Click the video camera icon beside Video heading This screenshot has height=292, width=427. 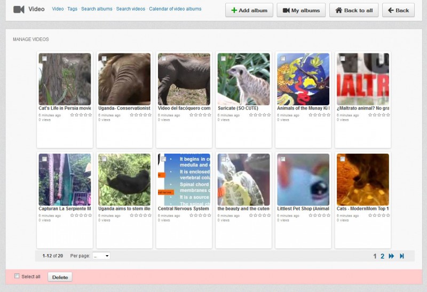[19, 9]
